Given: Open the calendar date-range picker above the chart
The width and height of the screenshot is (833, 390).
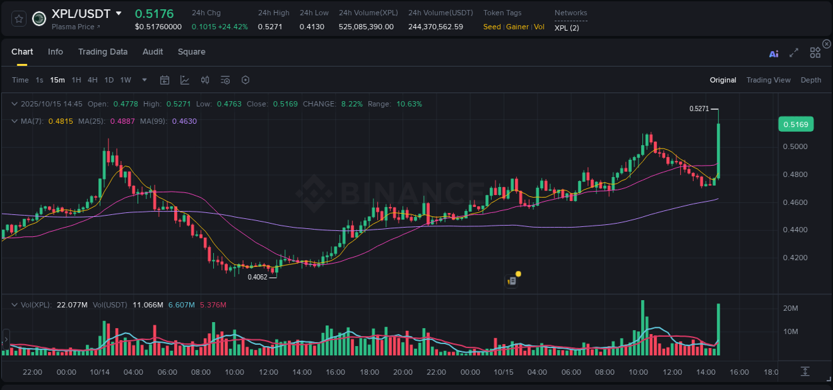Looking at the screenshot, I should [x=165, y=79].
